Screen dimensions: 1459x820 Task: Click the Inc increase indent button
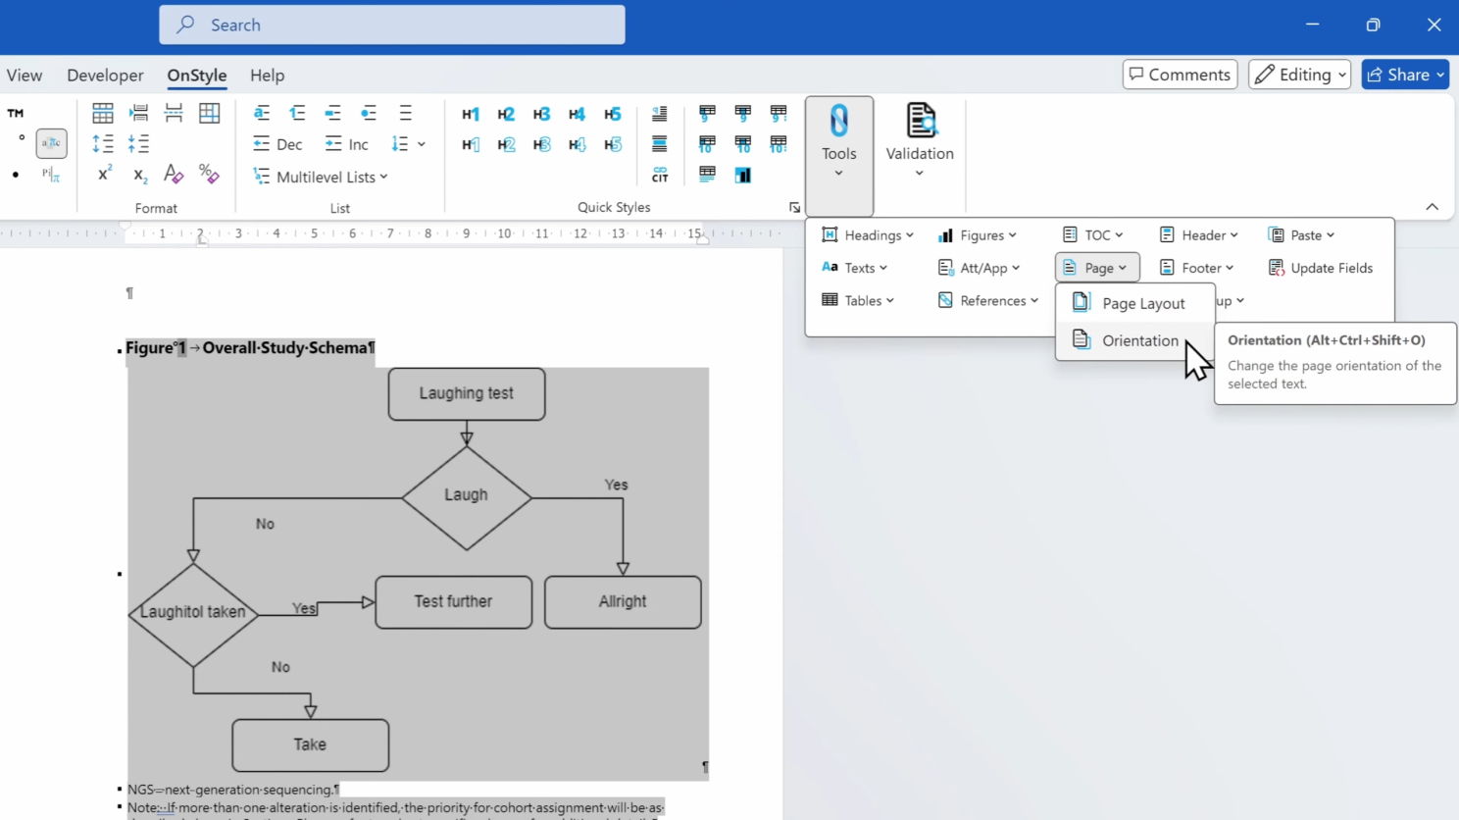347,144
